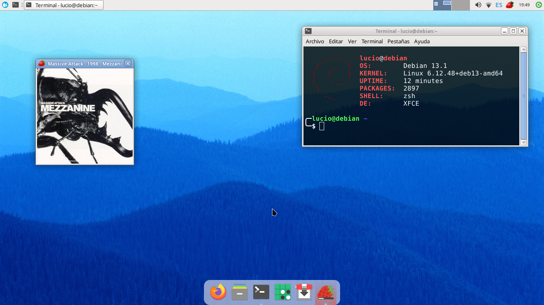The width and height of the screenshot is (544, 305).
Task: Click the Terminal vertical scrollbar handle
Action: 524,96
